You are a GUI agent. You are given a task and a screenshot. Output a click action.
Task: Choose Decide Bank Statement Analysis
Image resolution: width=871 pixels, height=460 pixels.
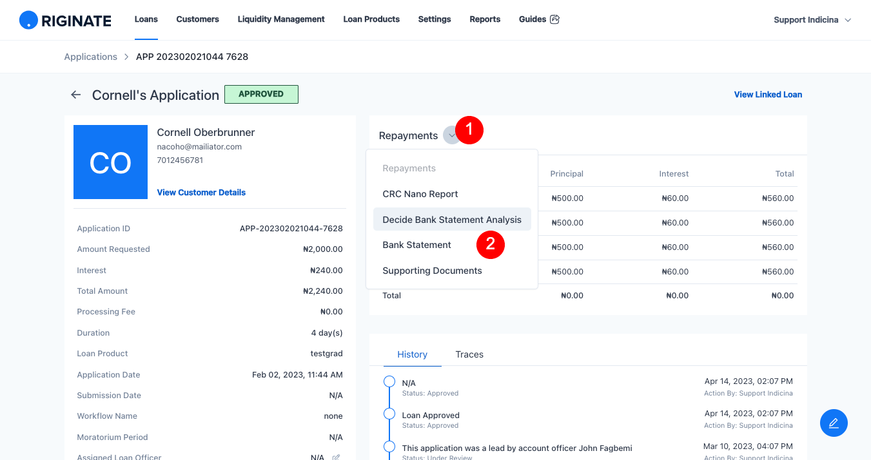(x=452, y=220)
